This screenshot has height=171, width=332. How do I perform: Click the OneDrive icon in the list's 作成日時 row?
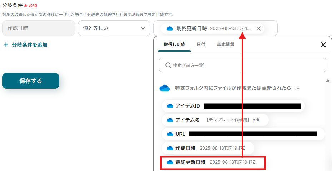pyautogui.click(x=170, y=149)
